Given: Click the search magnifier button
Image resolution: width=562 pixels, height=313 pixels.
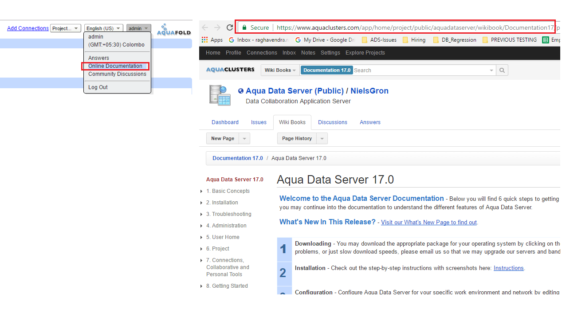Looking at the screenshot, I should (502, 70).
